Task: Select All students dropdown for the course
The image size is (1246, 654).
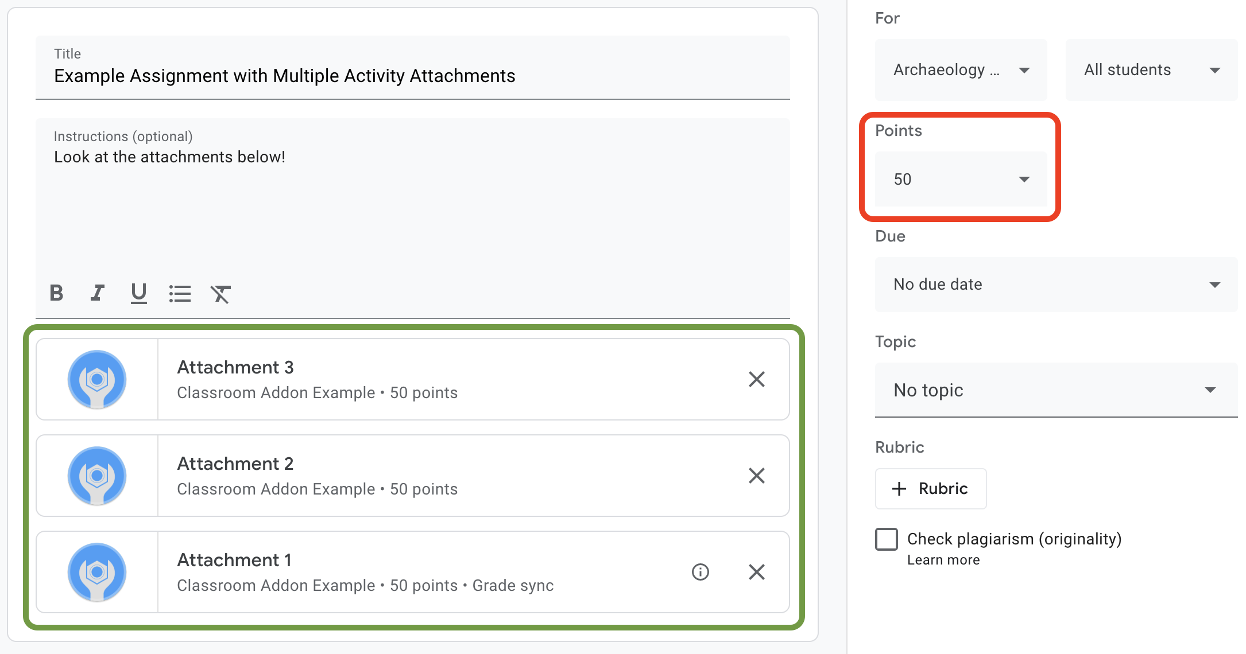Action: (1148, 70)
